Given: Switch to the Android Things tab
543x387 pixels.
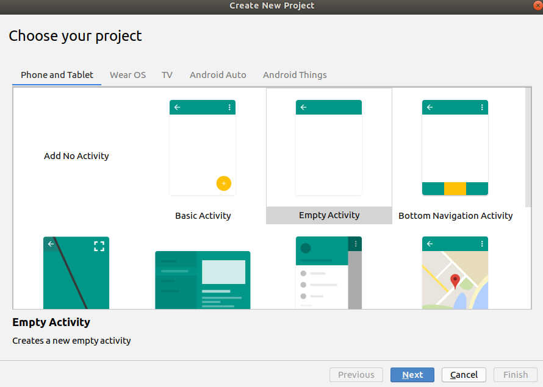Looking at the screenshot, I should click(295, 74).
